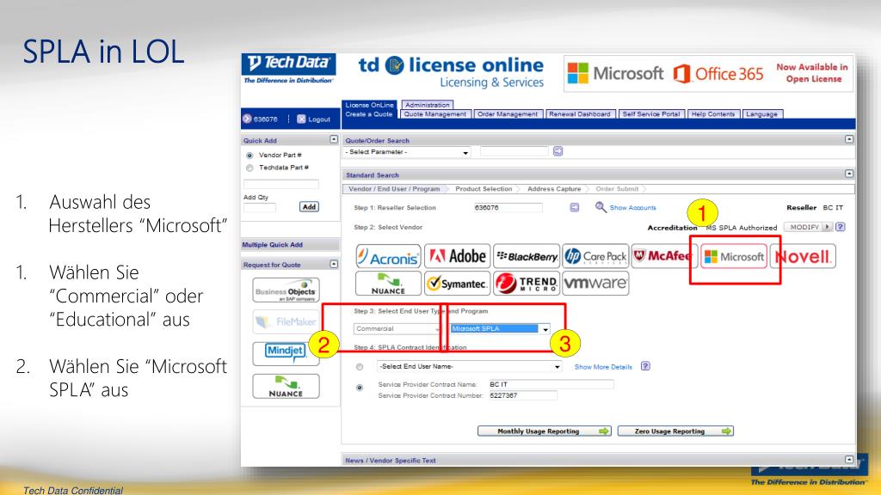Image resolution: width=881 pixels, height=495 pixels.
Task: Click the Show Accounts link
Action: click(632, 208)
